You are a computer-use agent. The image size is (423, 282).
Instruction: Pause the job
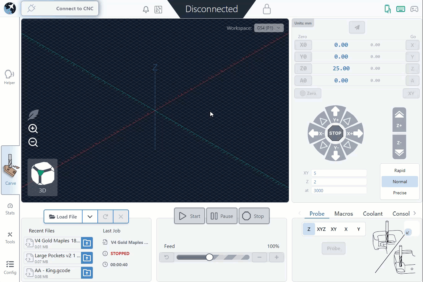click(x=222, y=216)
